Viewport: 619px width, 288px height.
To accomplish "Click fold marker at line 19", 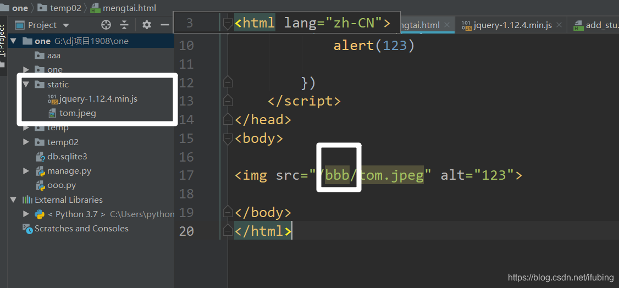I will click(x=228, y=213).
